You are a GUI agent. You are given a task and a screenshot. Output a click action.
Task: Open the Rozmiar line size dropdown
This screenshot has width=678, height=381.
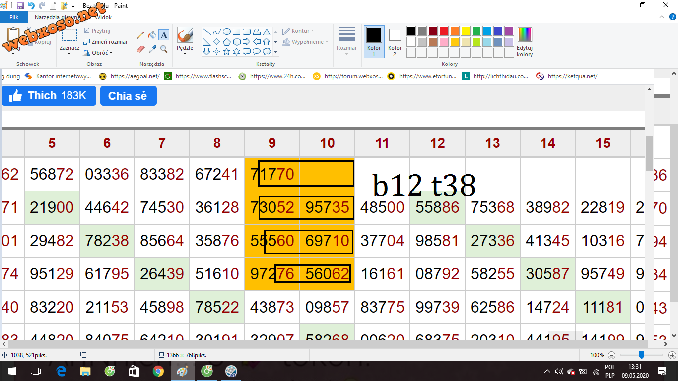coord(346,41)
